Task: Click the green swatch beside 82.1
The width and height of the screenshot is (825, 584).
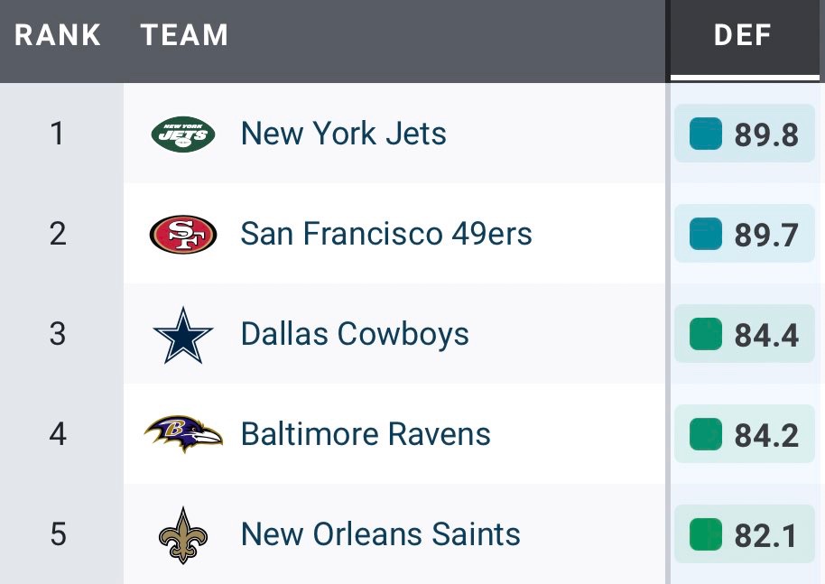Action: click(x=706, y=534)
